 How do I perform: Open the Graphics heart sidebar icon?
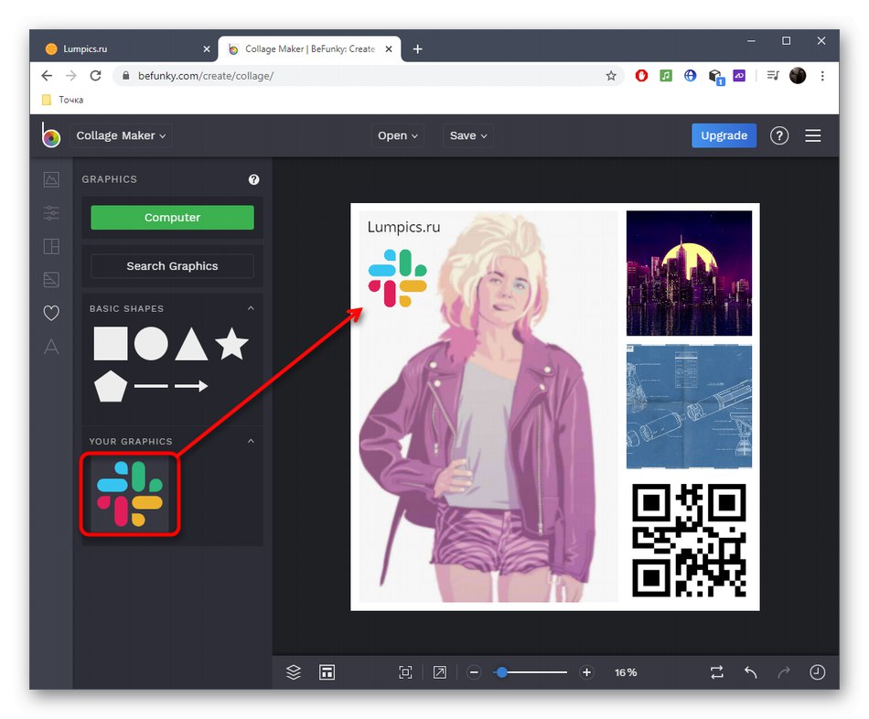[51, 313]
